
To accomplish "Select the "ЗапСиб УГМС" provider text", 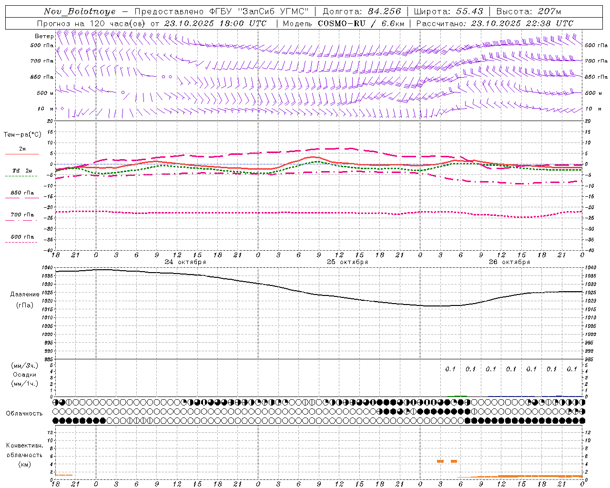I will [x=274, y=11].
